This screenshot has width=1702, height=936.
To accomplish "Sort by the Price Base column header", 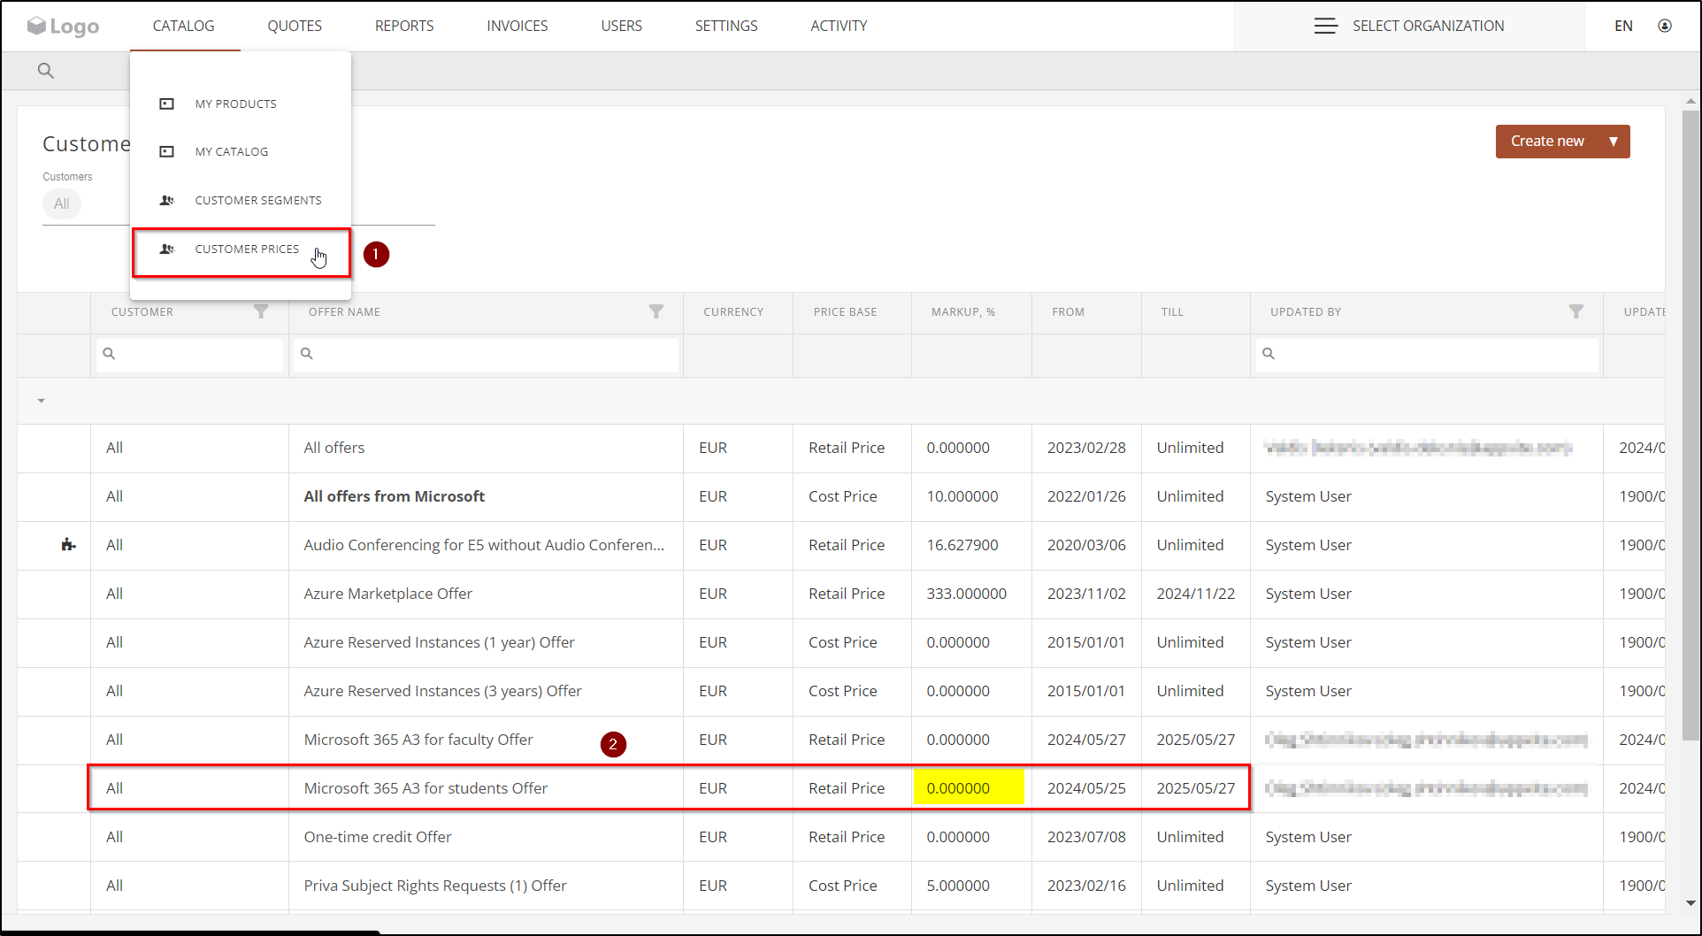I will coord(845,312).
